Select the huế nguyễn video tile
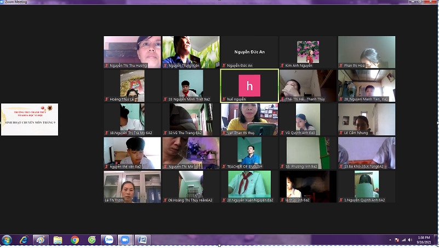The width and height of the screenshot is (439, 248). 249,85
